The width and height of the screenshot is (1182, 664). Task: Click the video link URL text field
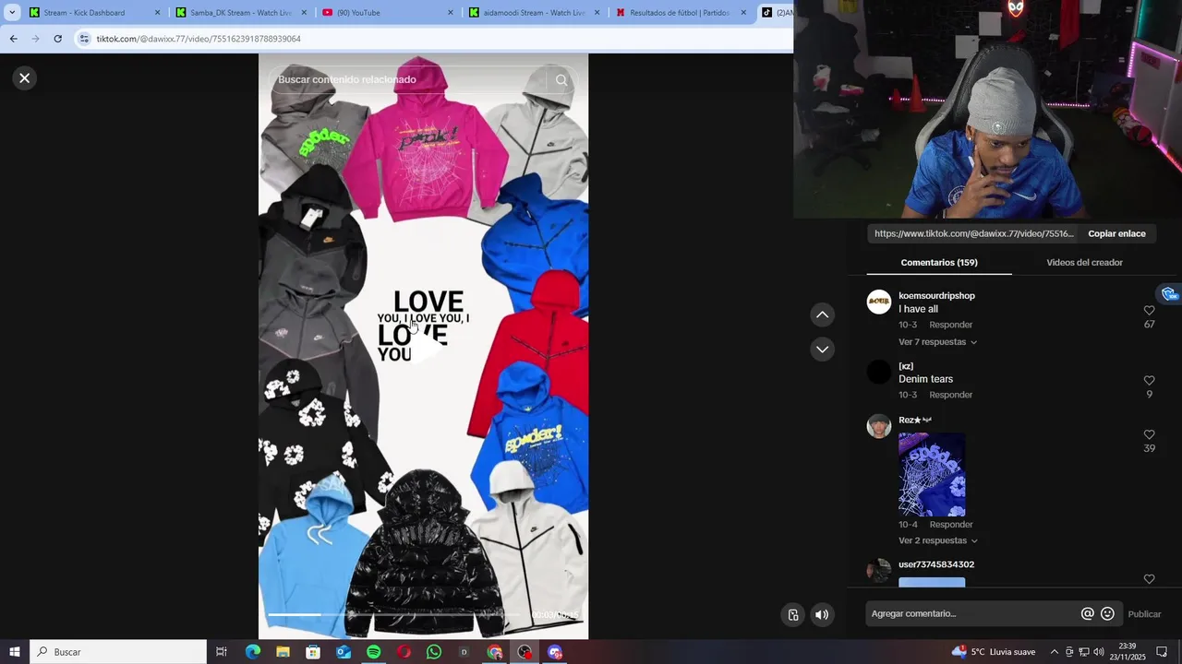pyautogui.click(x=973, y=234)
